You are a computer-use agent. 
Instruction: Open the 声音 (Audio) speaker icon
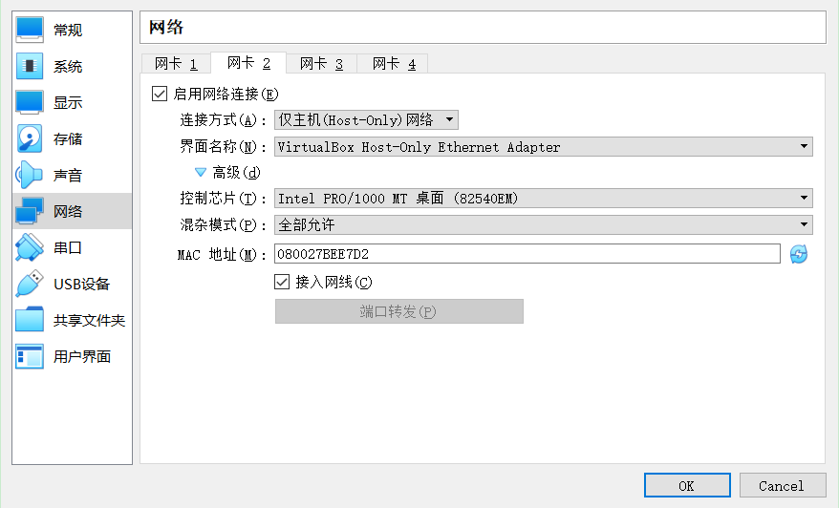pos(30,175)
